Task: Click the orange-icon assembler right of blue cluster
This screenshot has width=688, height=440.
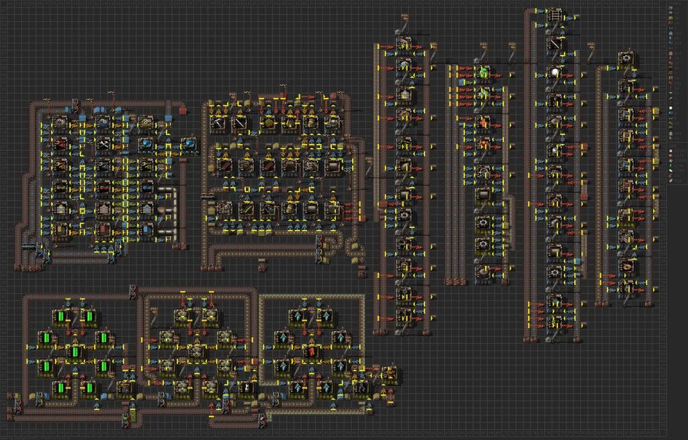Action: [389, 374]
